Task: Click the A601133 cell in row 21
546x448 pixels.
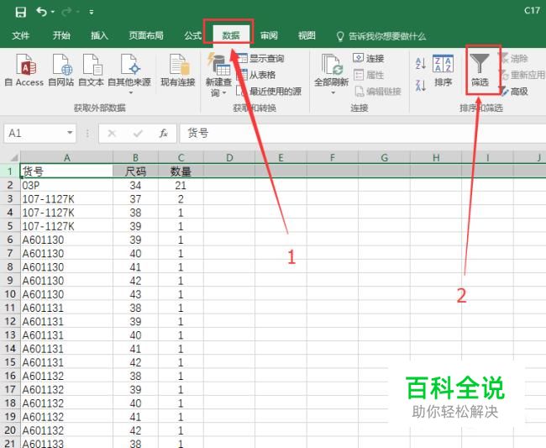Action: pyautogui.click(x=66, y=443)
